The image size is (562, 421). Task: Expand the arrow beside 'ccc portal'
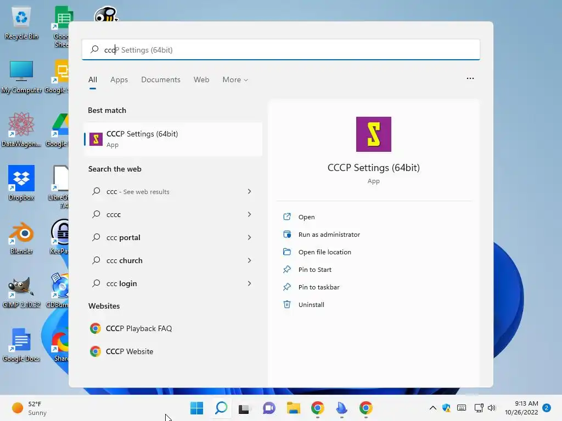(250, 237)
